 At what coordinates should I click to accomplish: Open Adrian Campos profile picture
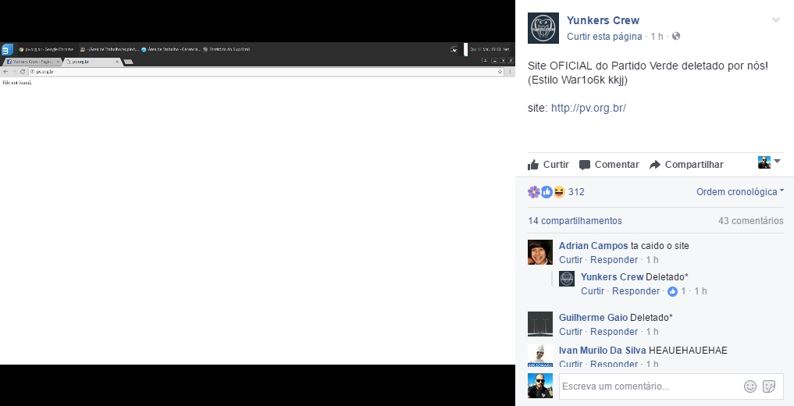pyautogui.click(x=540, y=252)
